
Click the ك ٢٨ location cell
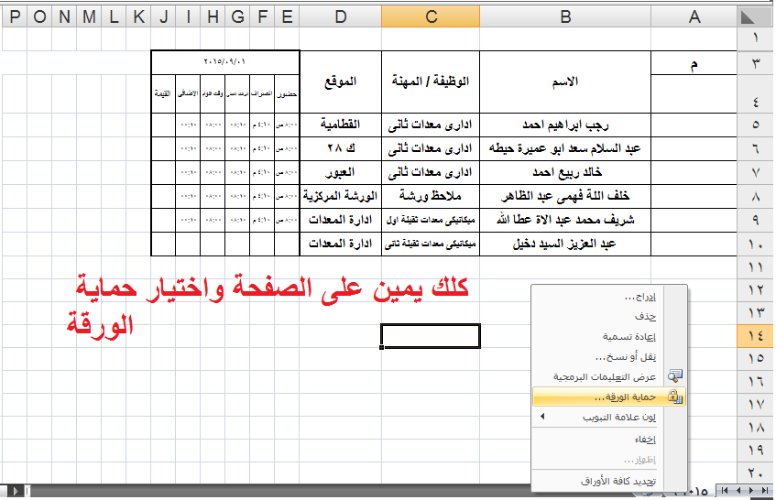coord(341,148)
